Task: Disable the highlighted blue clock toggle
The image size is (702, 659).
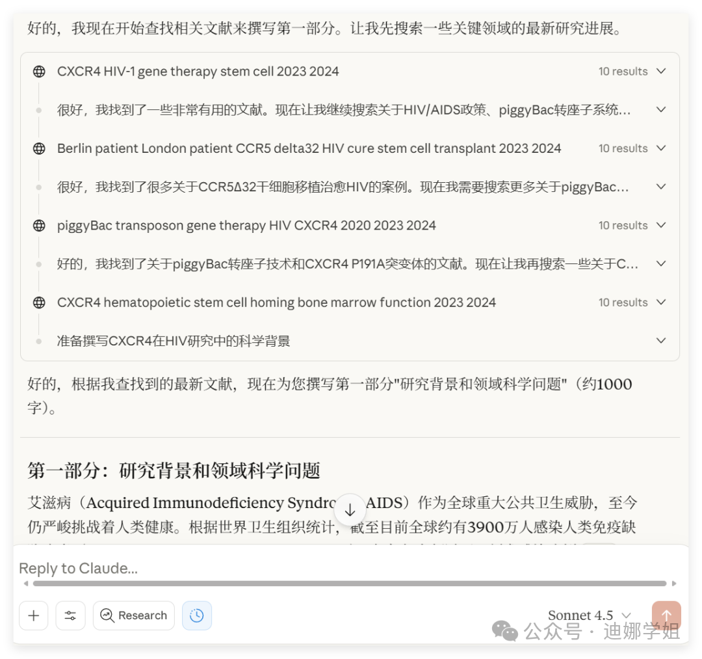Action: [197, 615]
